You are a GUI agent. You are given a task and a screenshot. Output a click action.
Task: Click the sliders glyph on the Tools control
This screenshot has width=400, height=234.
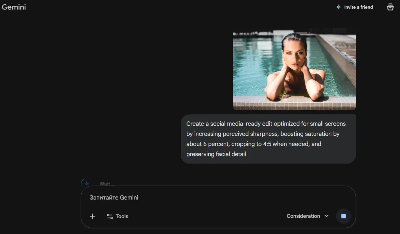coord(110,216)
